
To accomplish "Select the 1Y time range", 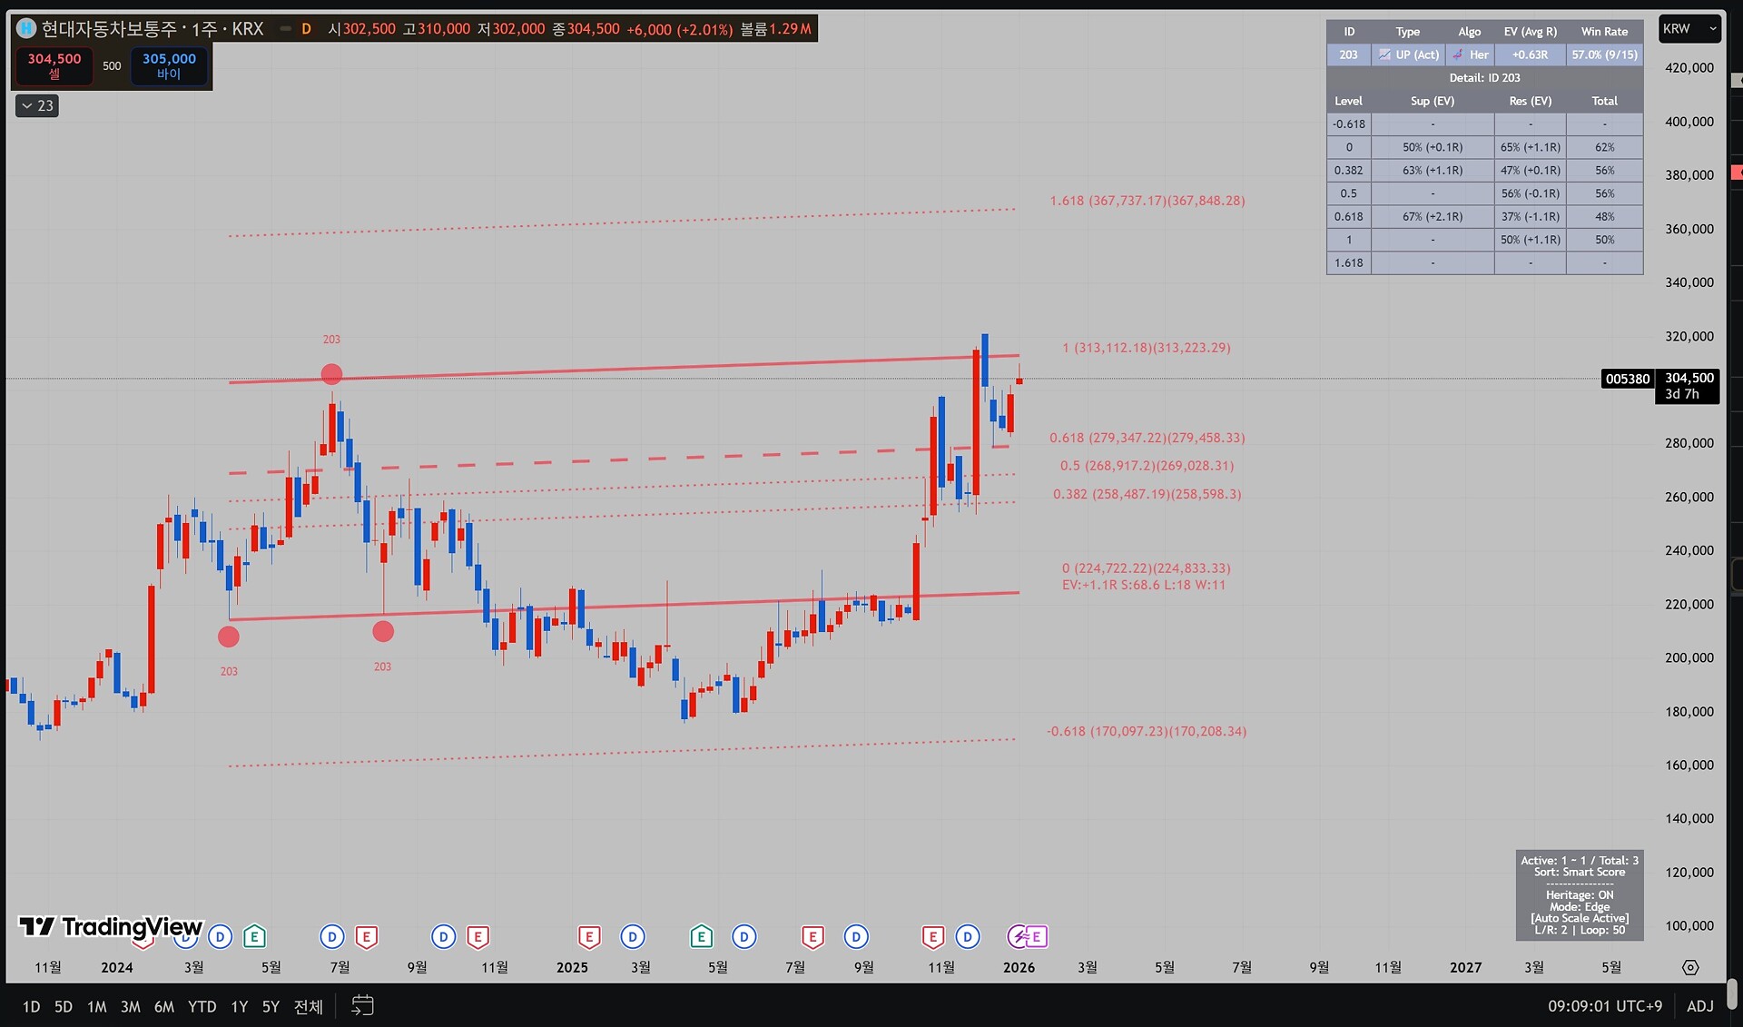I will (239, 1006).
